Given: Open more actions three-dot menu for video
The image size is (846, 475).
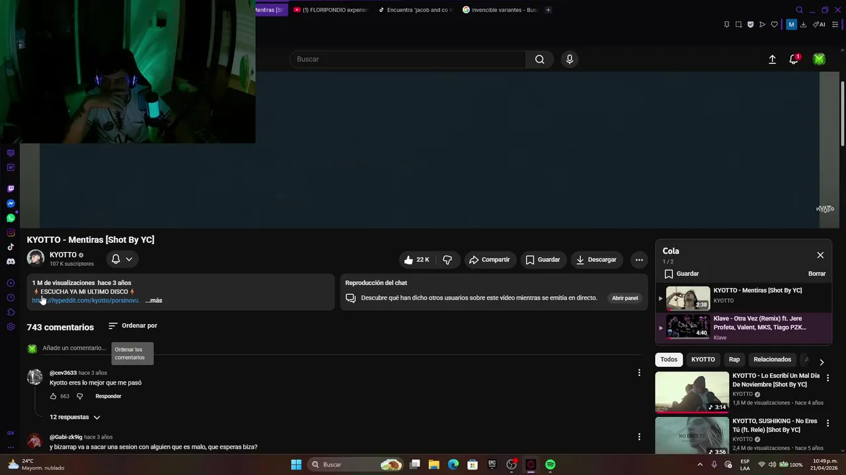Looking at the screenshot, I should click(x=639, y=260).
